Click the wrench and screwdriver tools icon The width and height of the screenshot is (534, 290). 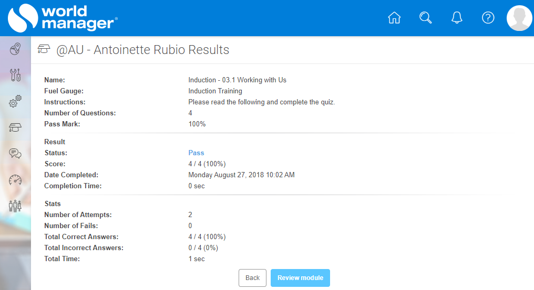point(15,75)
